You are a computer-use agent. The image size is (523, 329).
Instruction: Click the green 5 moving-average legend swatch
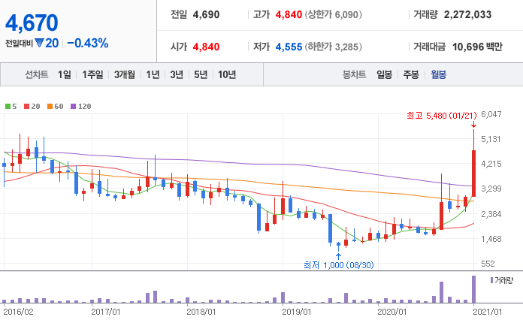click(x=8, y=107)
